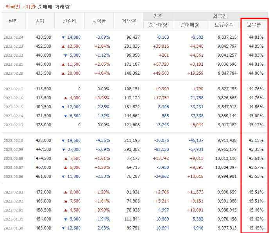Click the change rate +4.84%
Image resolution: width=272 pixels, height=233 pixels.
(x=102, y=73)
